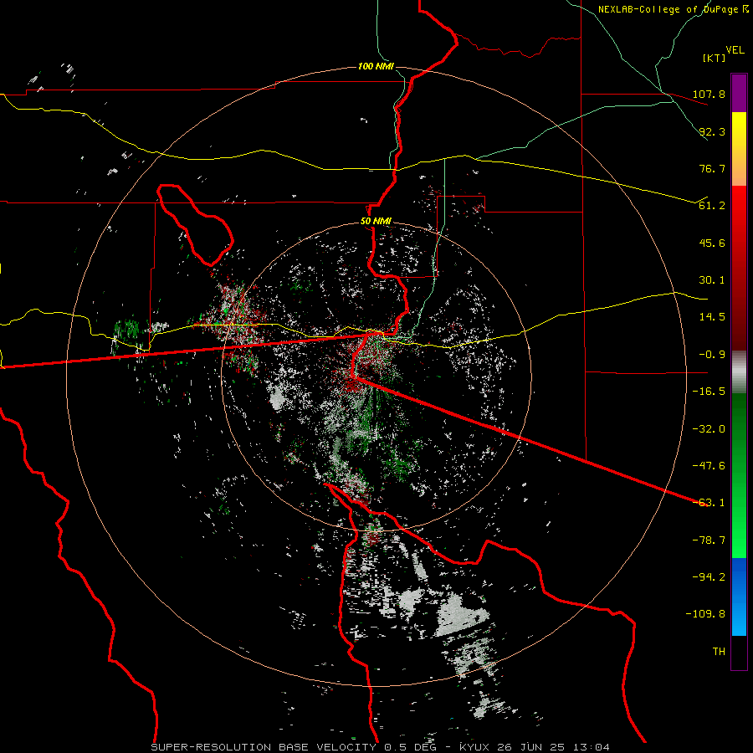The height and width of the screenshot is (753, 753).
Task: Click the -16.5 scale value
Action: (x=709, y=392)
